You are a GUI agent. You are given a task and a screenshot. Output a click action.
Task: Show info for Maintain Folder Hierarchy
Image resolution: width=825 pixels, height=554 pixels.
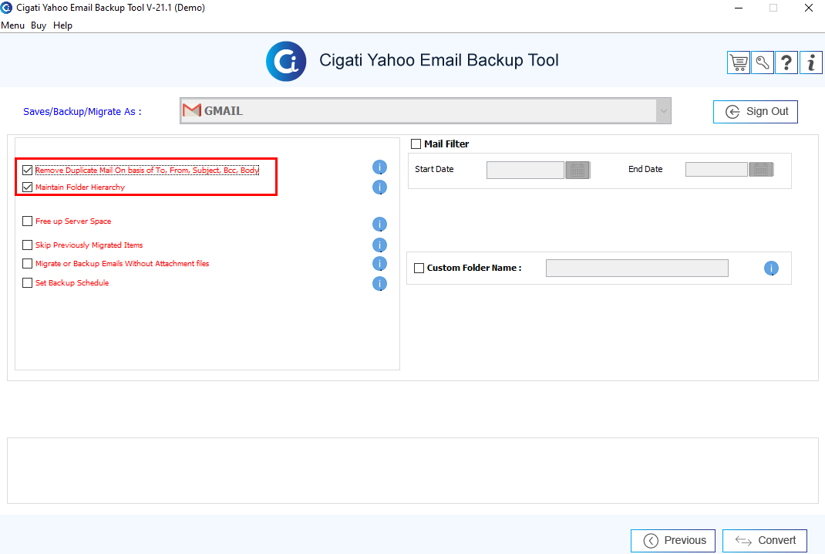[x=379, y=187]
